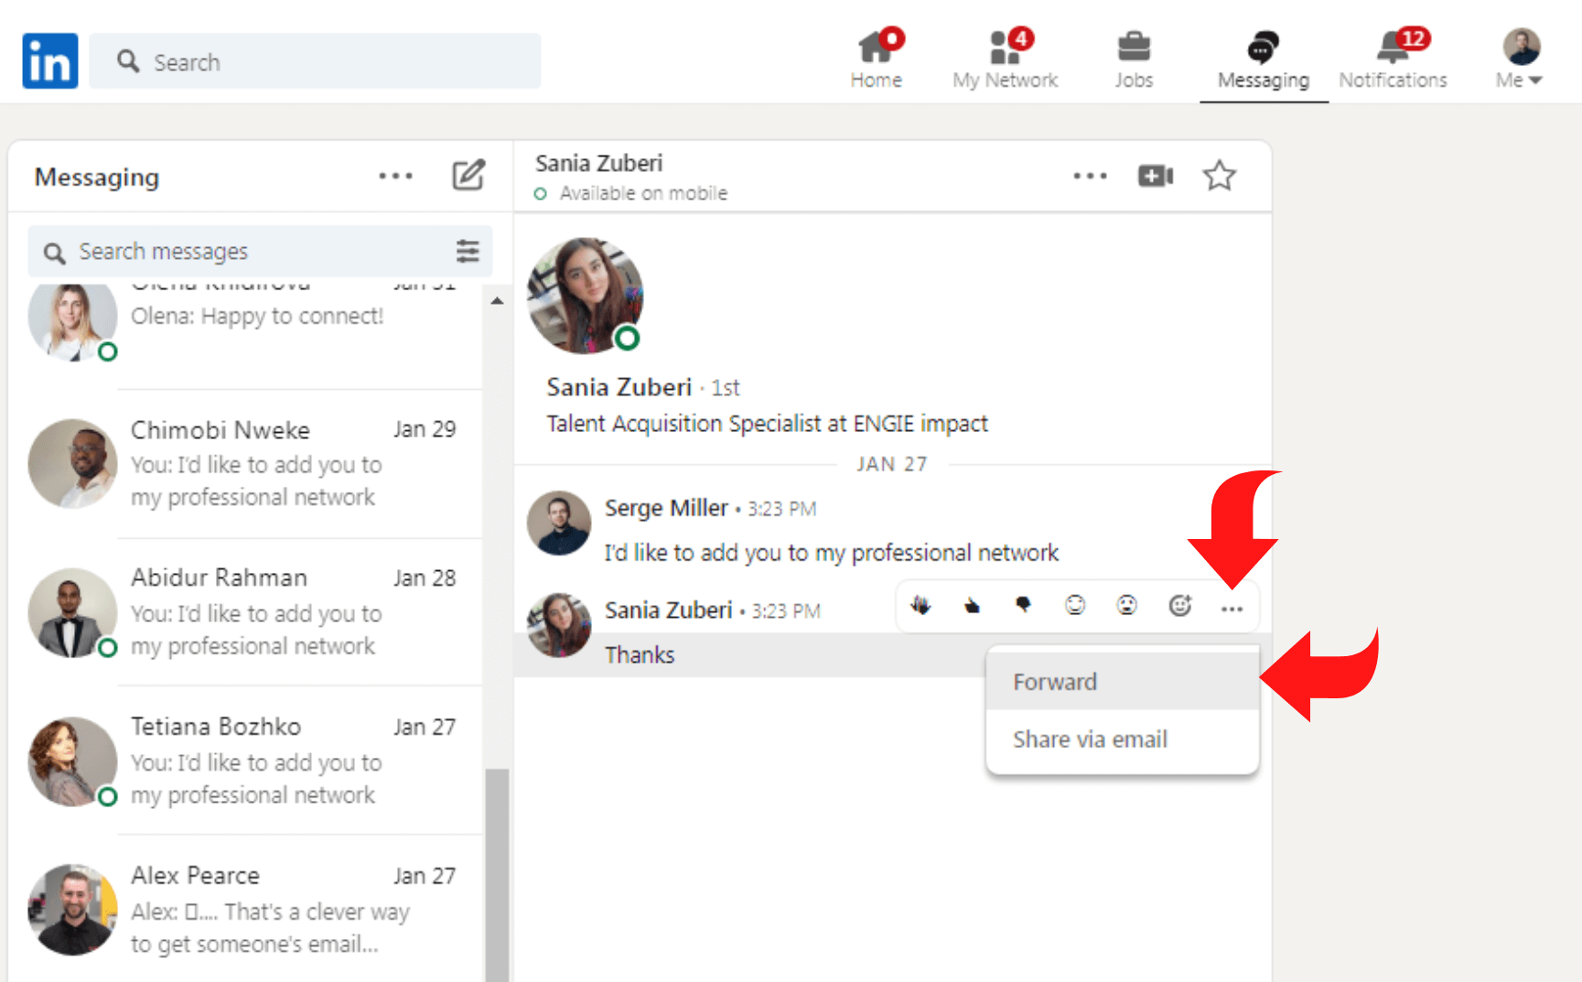React with thumbs down to the message

tap(1023, 605)
